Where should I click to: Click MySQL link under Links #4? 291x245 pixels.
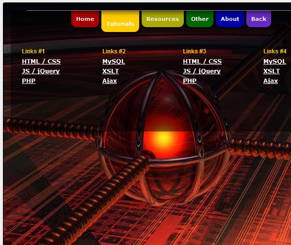coord(275,62)
